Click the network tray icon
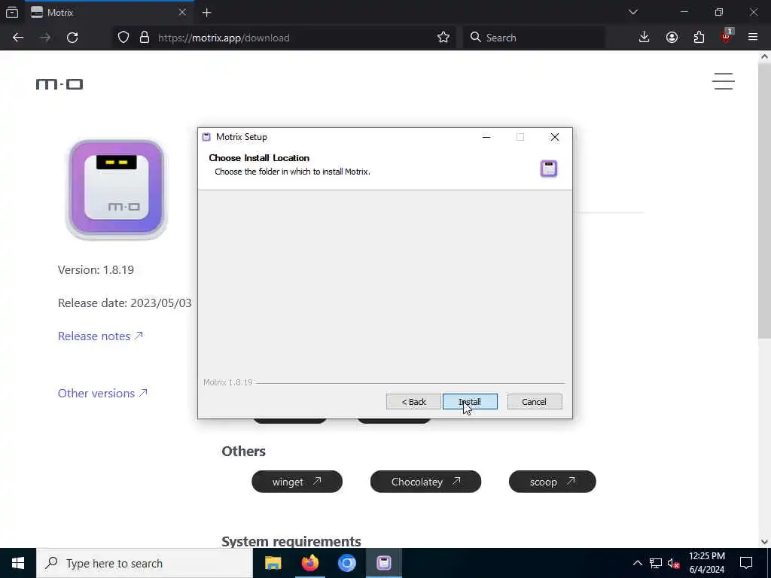771x578 pixels. [656, 563]
